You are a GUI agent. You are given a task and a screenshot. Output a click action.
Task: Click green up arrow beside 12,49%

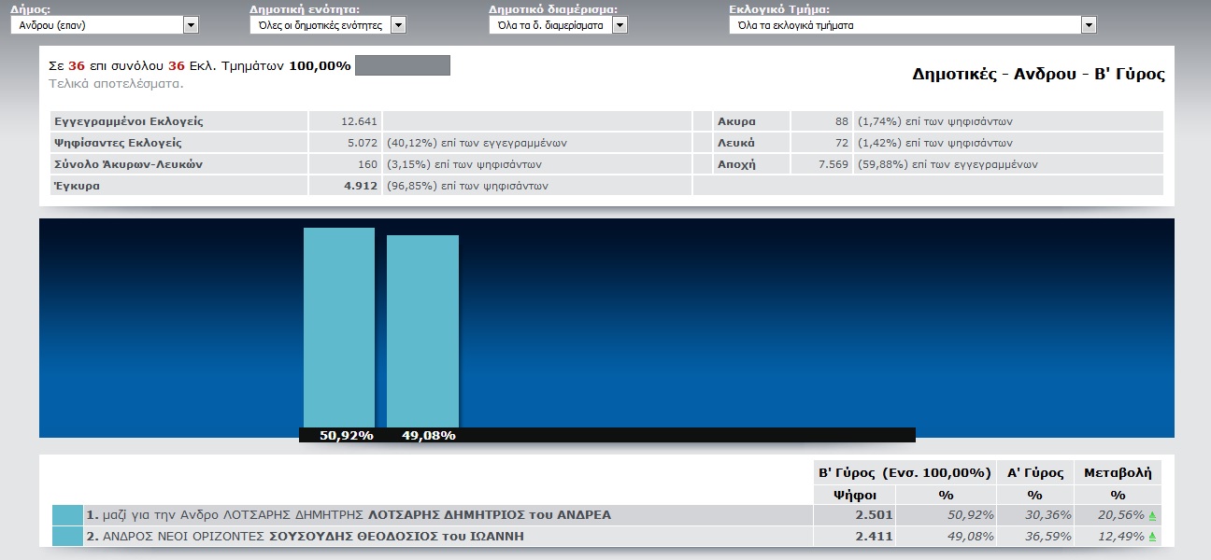click(x=1152, y=537)
